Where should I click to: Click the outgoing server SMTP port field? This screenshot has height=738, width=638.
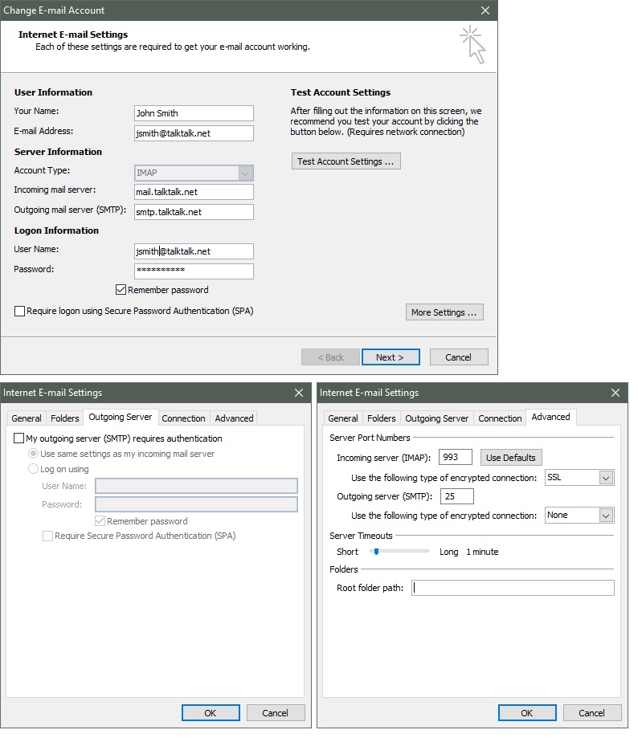(x=456, y=496)
